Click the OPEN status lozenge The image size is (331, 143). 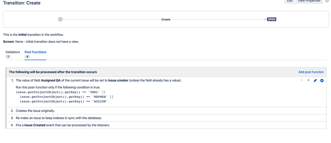click(271, 19)
